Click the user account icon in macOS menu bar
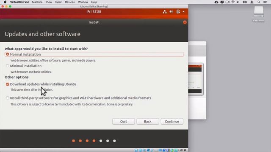This screenshot has height=152, width=271. point(252,2)
